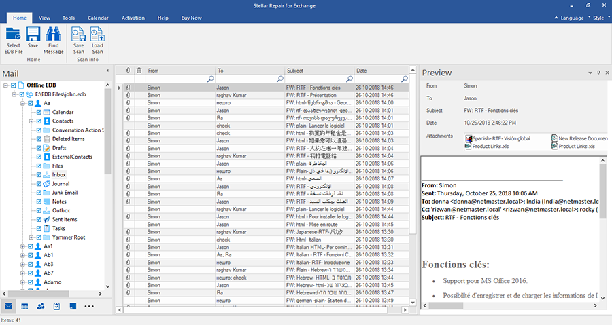Sort messages by To column header
Screen dimensions: 612x325
250,71
